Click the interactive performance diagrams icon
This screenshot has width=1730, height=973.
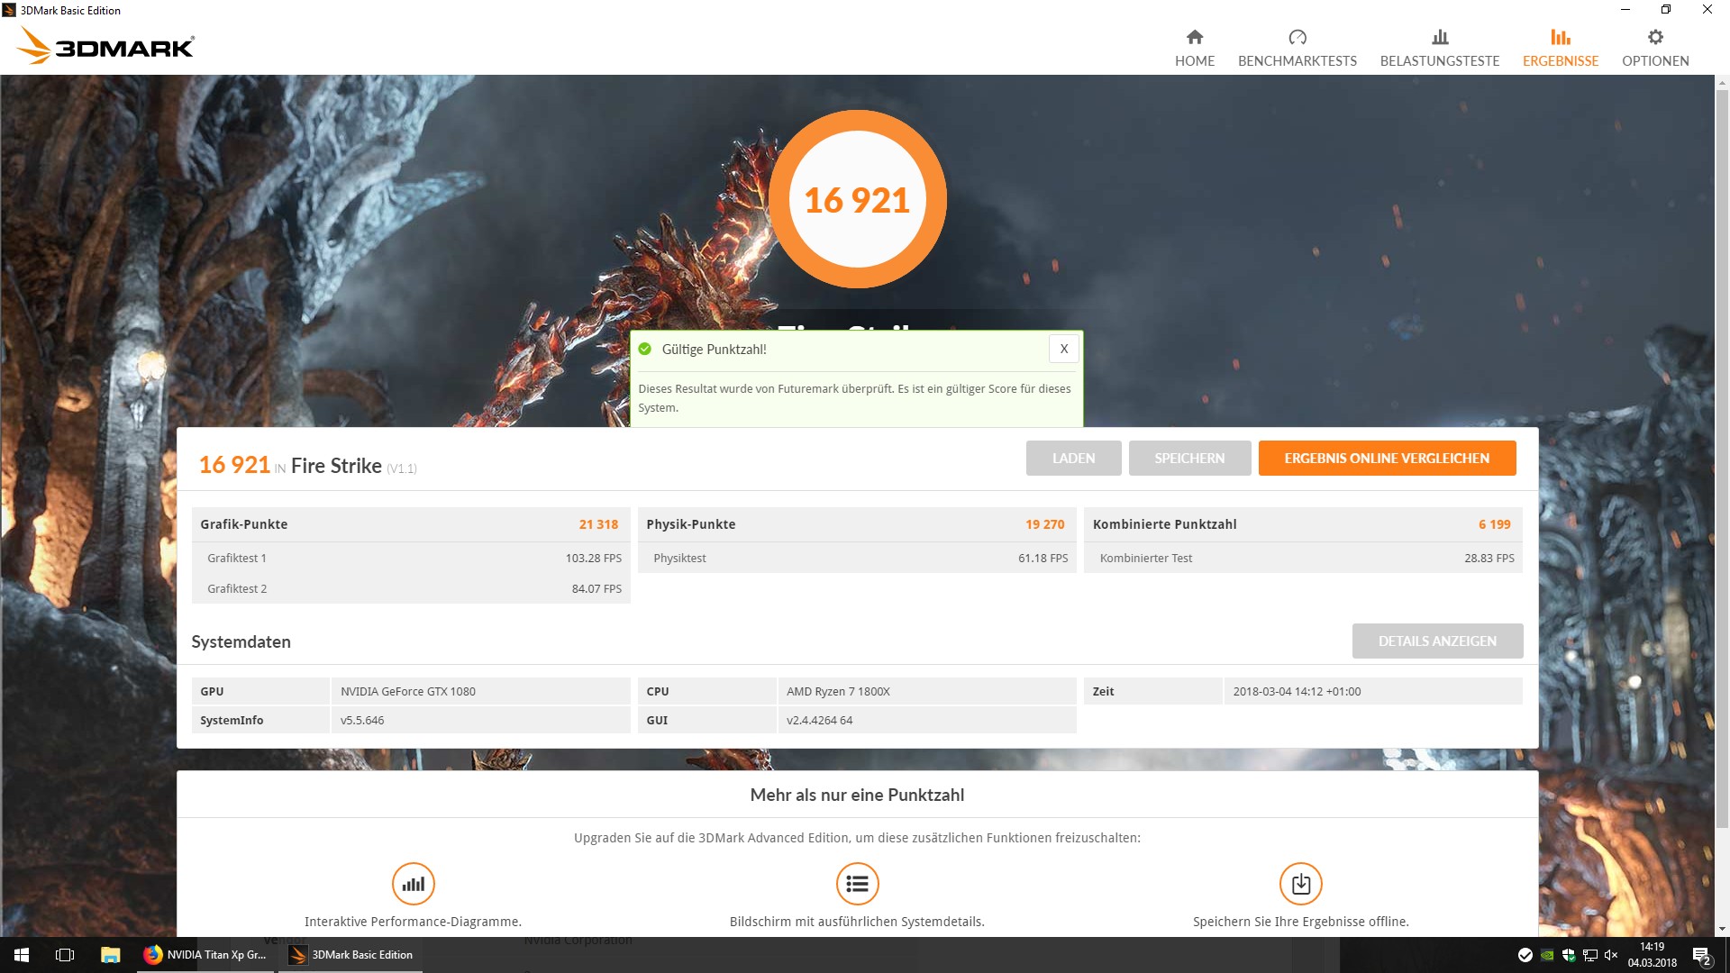[414, 884]
